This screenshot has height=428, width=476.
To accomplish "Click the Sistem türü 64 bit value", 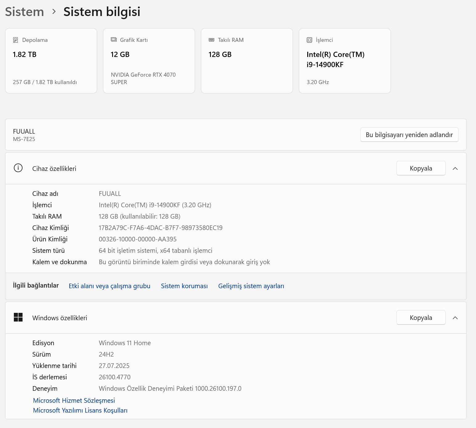I will point(155,251).
